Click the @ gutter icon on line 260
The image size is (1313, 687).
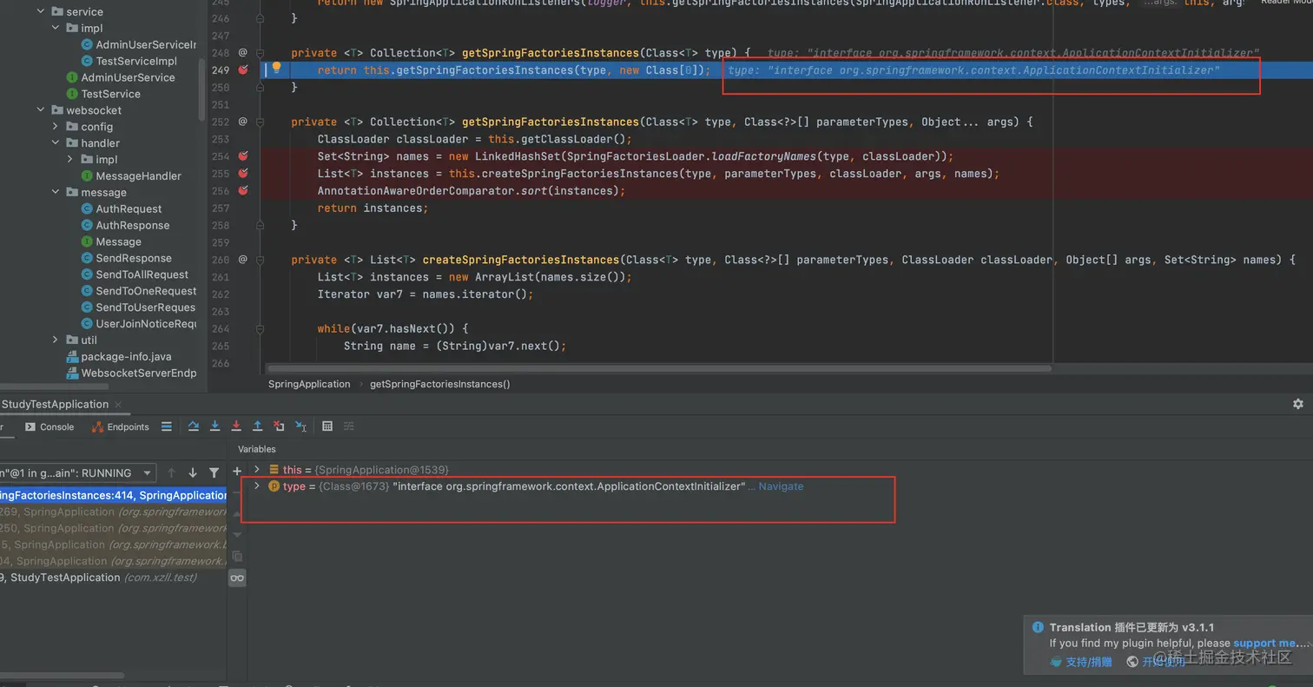pyautogui.click(x=243, y=260)
